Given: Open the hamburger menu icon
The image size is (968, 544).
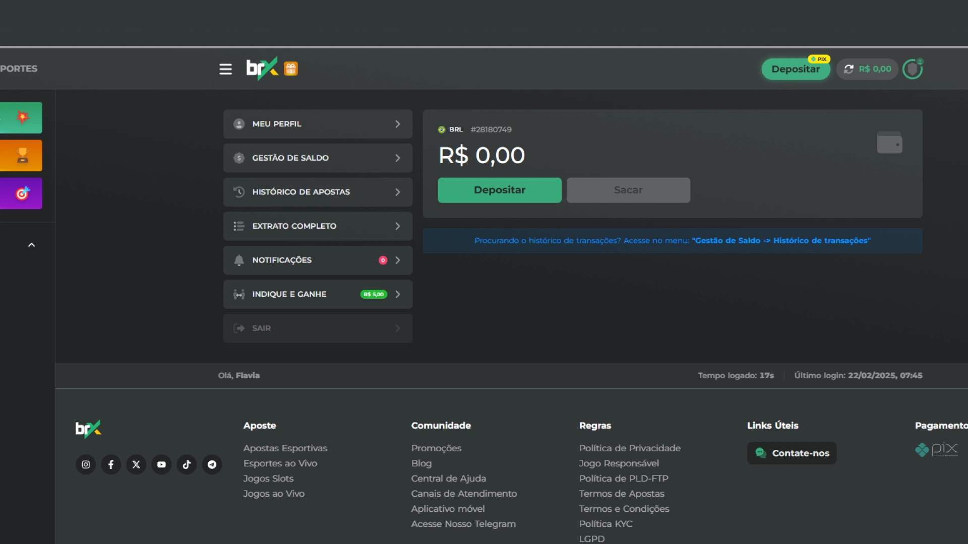Looking at the screenshot, I should tap(225, 69).
